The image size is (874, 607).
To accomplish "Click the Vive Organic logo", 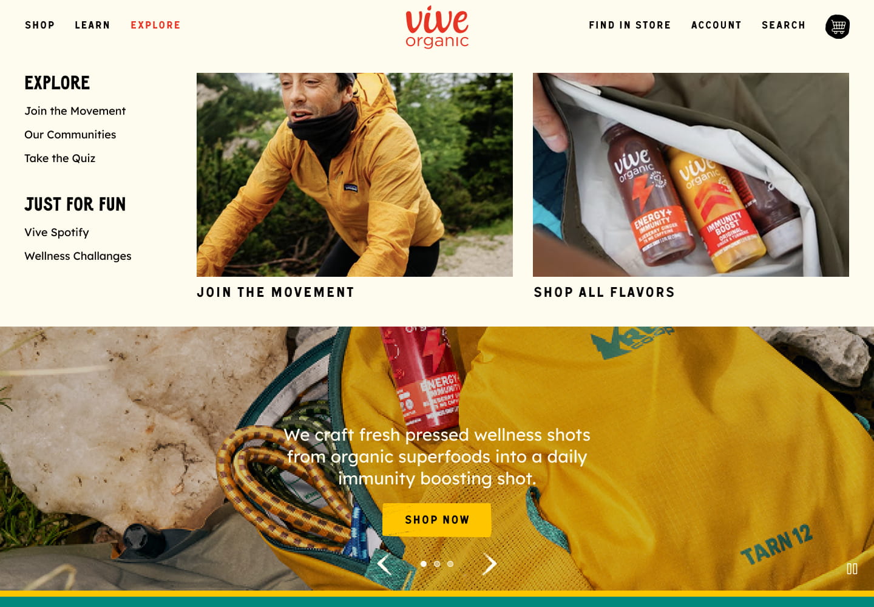I will coord(437,27).
